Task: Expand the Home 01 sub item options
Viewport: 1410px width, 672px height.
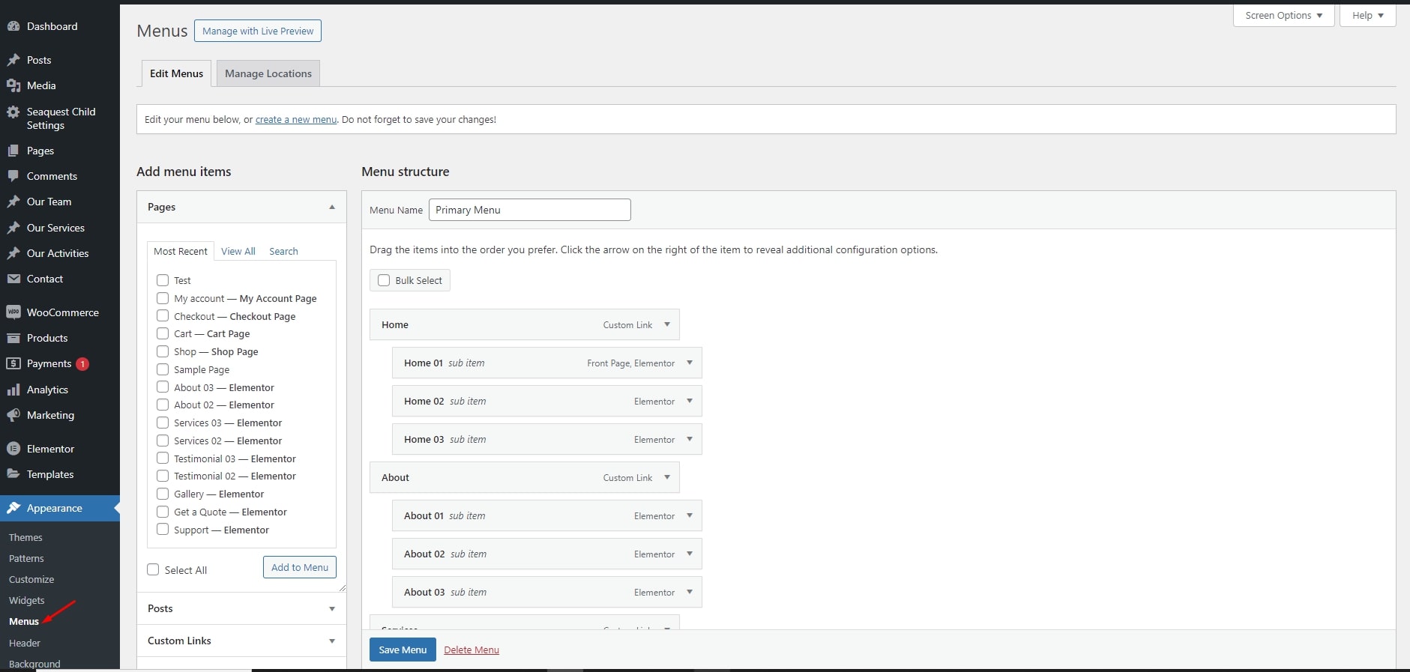Action: (x=690, y=363)
